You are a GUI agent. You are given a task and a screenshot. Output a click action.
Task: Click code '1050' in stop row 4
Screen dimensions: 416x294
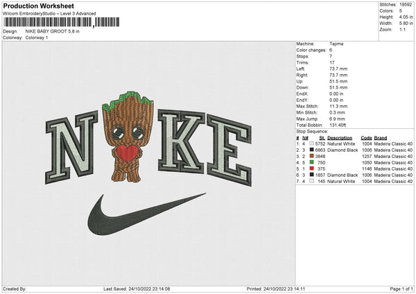click(x=367, y=163)
